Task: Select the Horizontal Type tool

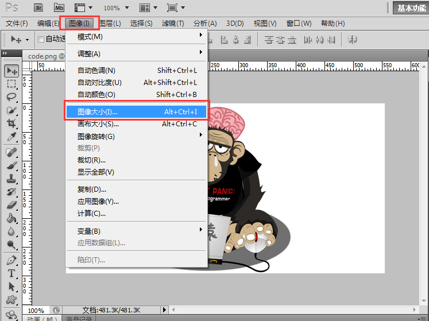Action: click(x=11, y=273)
